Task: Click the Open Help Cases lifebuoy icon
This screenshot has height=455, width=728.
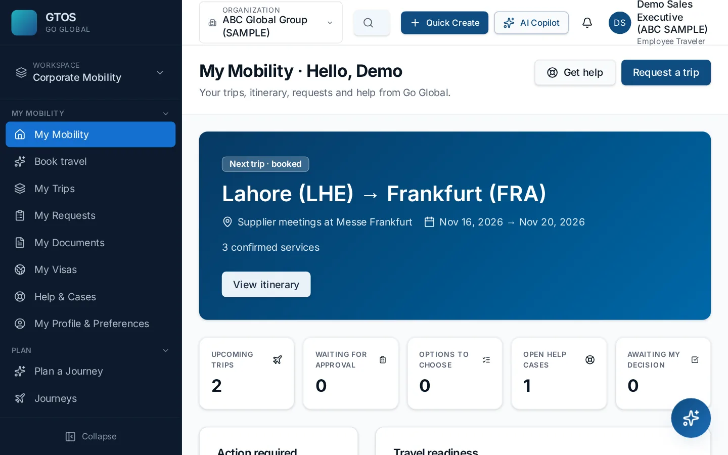Action: [590, 359]
